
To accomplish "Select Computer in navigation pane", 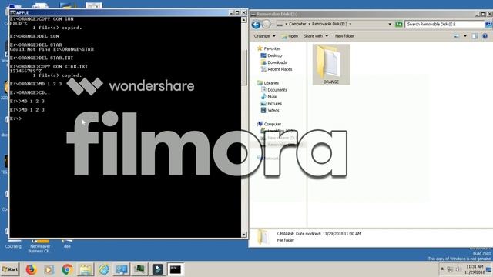I will click(272, 125).
